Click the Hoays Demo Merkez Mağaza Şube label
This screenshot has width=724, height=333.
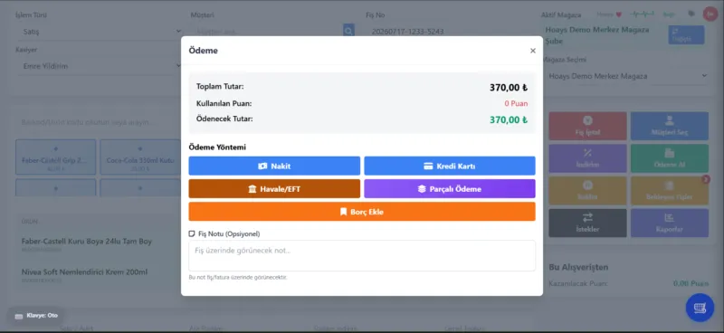click(597, 35)
